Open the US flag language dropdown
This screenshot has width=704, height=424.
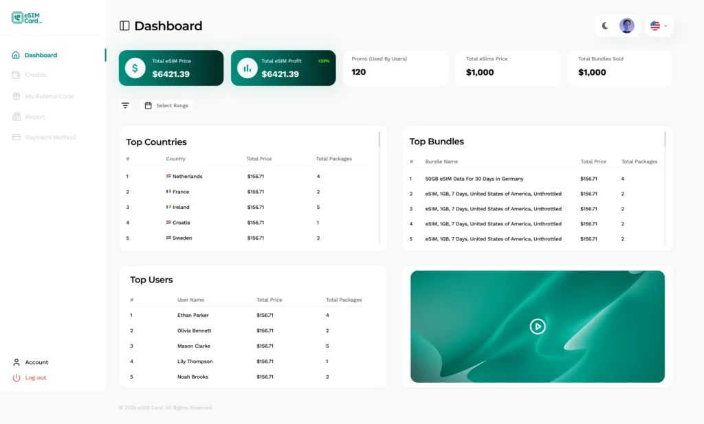click(659, 26)
